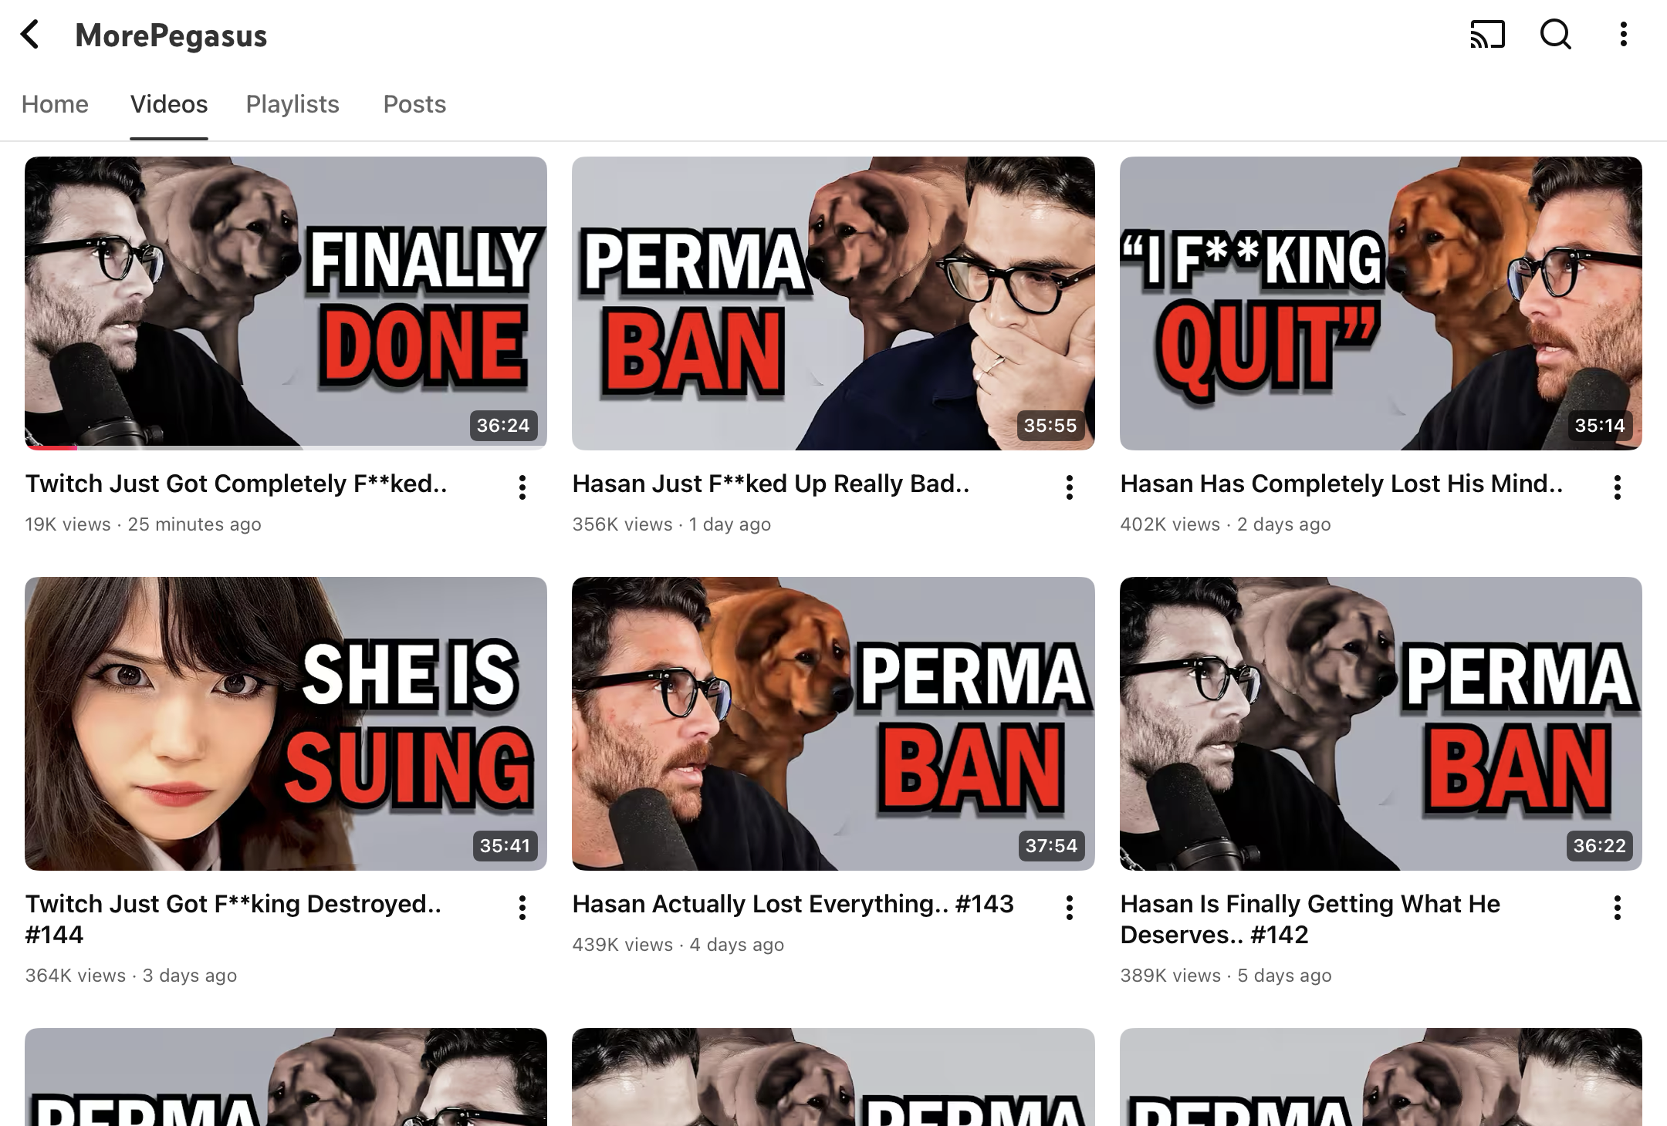Play the 'I F**KING QUIT' thumbnail video

tap(1381, 302)
